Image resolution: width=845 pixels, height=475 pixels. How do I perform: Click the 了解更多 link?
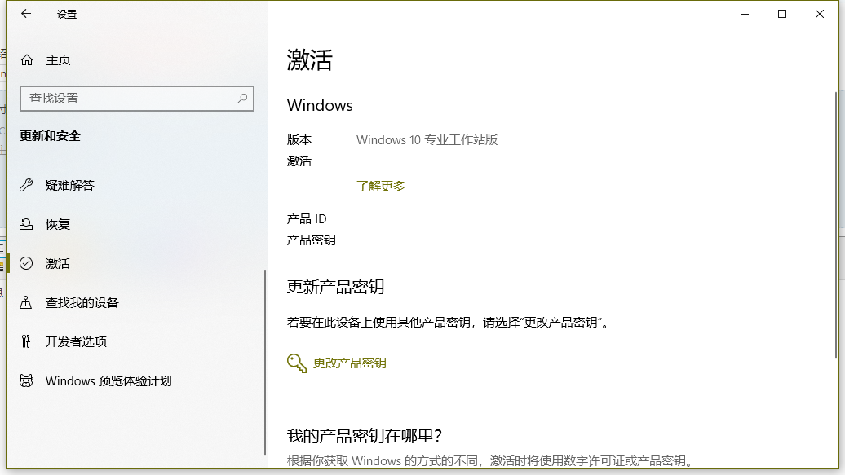[x=380, y=187]
